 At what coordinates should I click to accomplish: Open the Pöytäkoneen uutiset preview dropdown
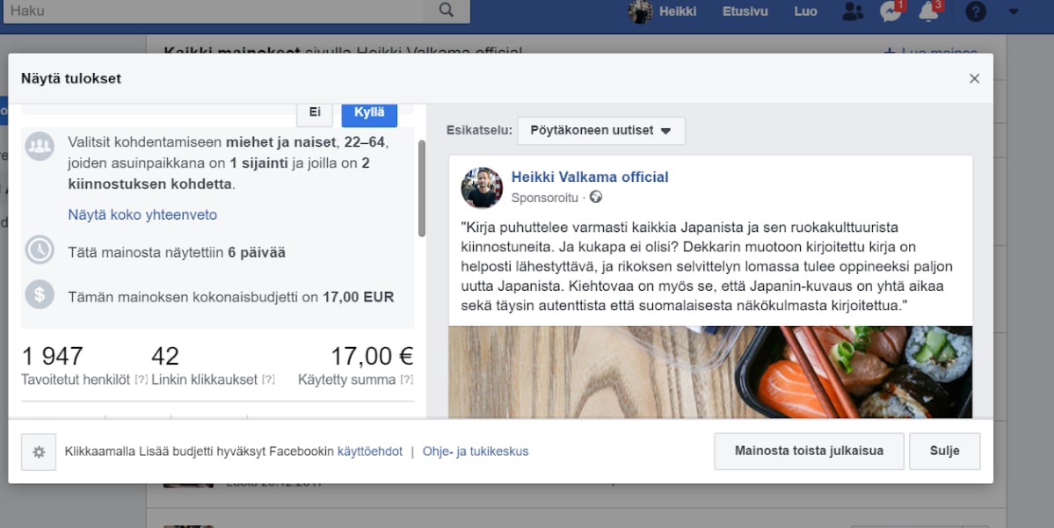click(601, 130)
